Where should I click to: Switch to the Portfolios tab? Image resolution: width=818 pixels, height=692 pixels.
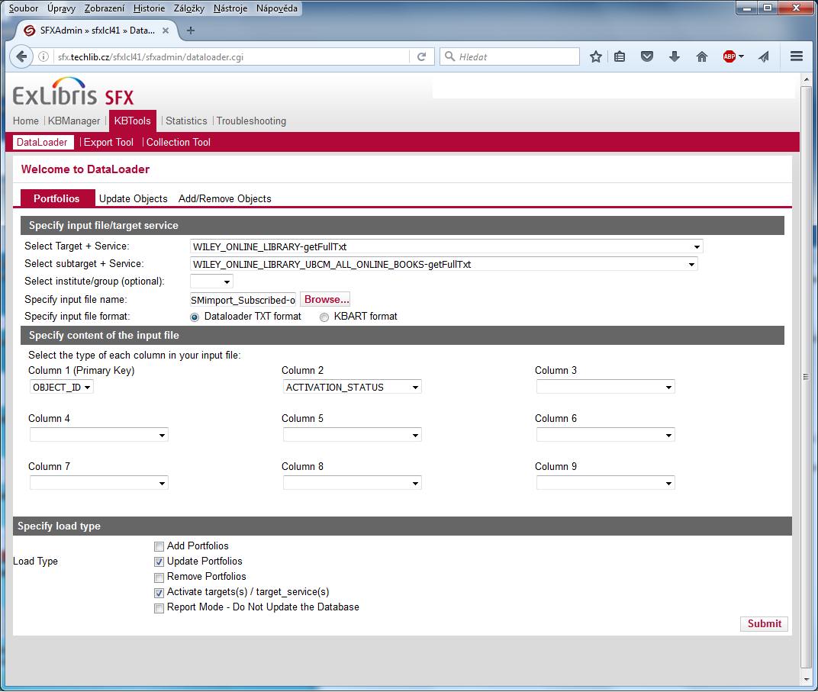point(57,198)
